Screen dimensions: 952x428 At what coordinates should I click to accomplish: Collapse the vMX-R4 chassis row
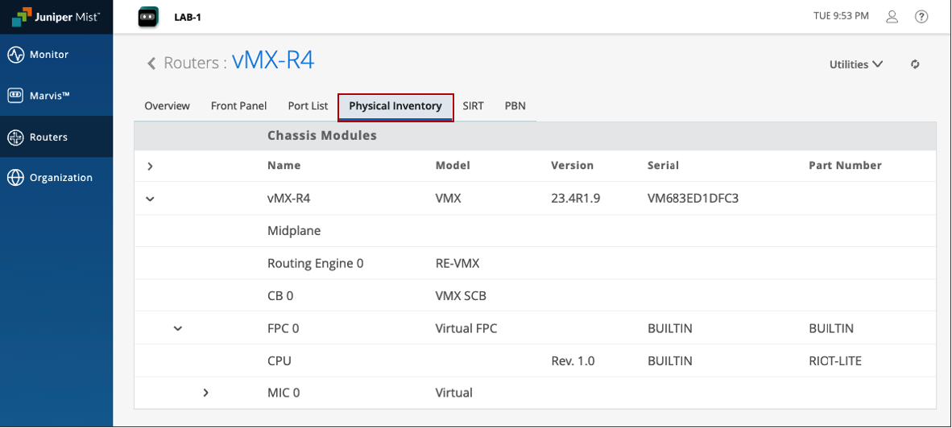[150, 199]
